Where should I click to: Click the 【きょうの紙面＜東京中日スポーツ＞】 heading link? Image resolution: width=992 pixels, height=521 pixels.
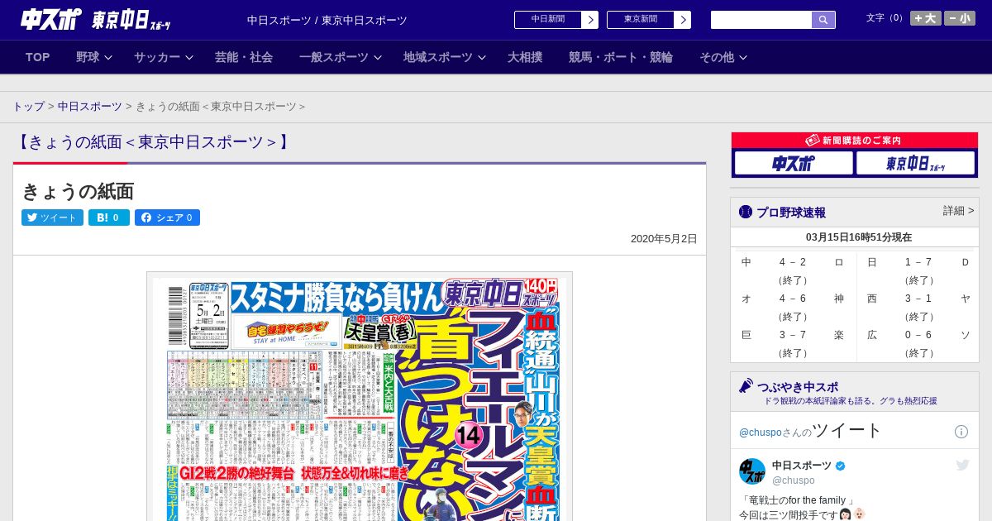154,142
